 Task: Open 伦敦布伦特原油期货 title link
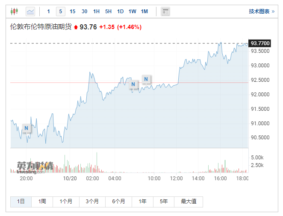coord(41,27)
